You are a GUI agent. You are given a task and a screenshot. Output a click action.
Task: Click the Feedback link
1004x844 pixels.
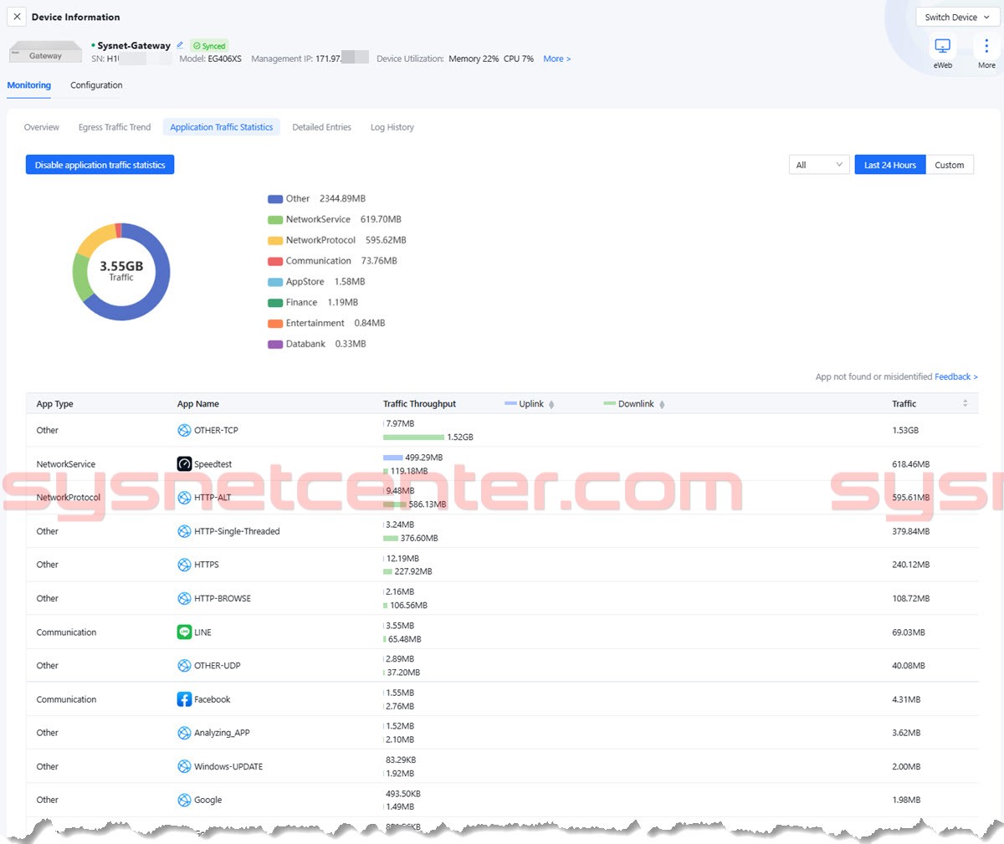(955, 376)
